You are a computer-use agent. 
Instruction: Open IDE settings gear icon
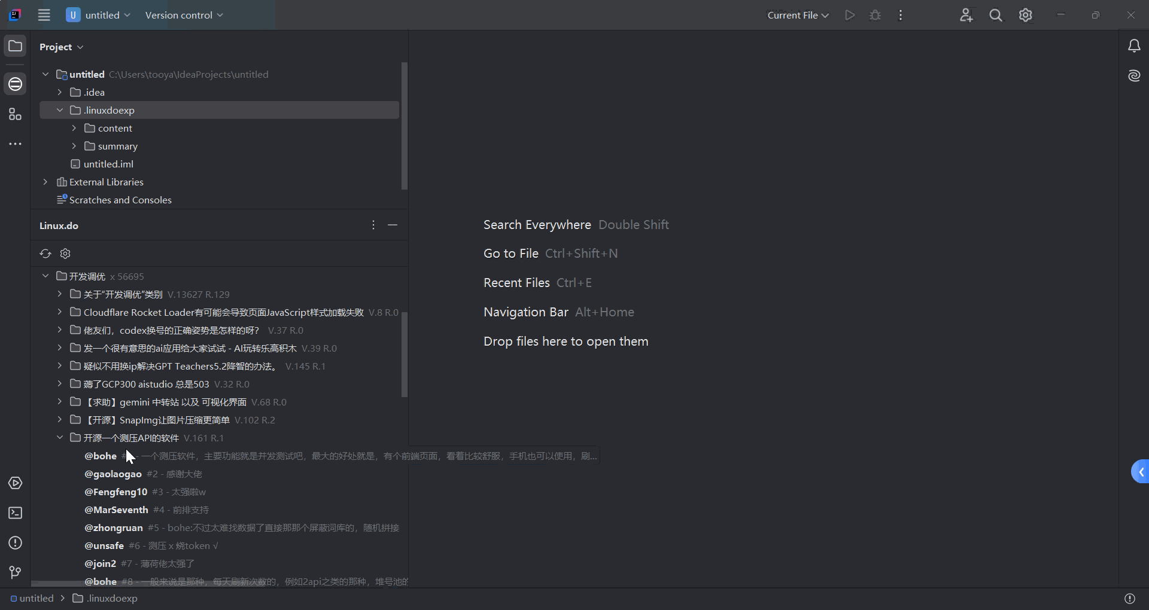[x=1026, y=16]
